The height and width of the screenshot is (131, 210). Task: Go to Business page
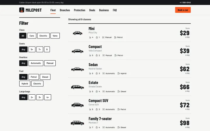(x=104, y=10)
